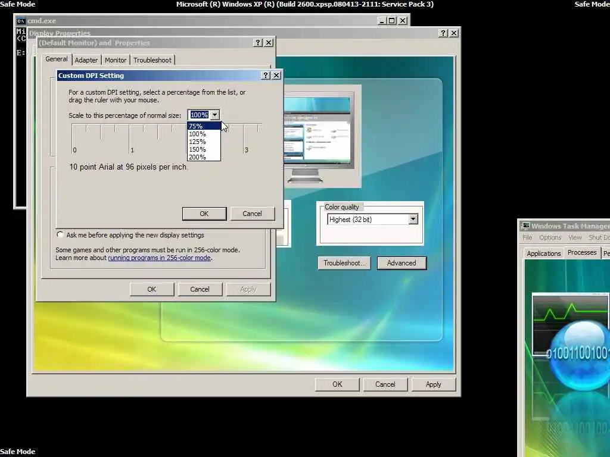
Task: Choose 100% from the scale percentage list
Action: coord(204,134)
